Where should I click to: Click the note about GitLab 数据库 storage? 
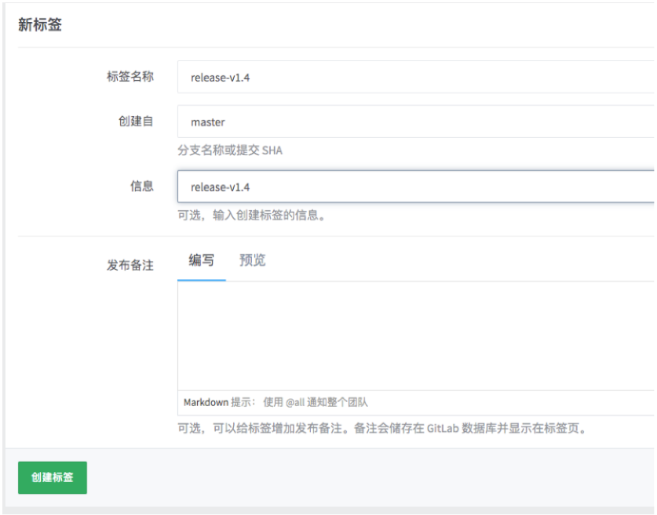click(382, 429)
